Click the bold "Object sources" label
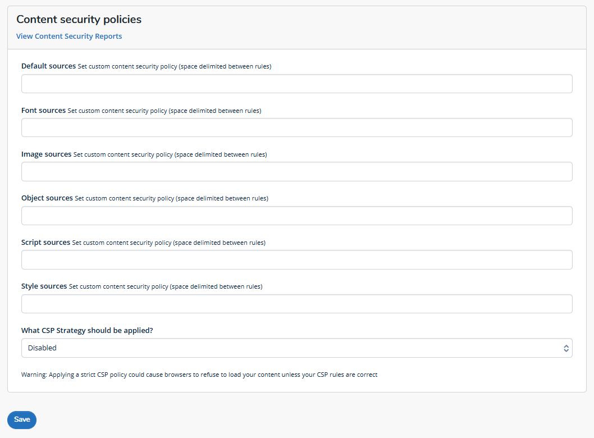This screenshot has width=594, height=438. 47,198
